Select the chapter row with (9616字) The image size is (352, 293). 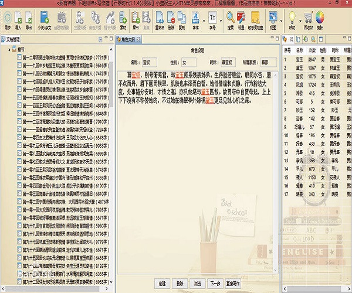pyautogui.click(x=63, y=66)
